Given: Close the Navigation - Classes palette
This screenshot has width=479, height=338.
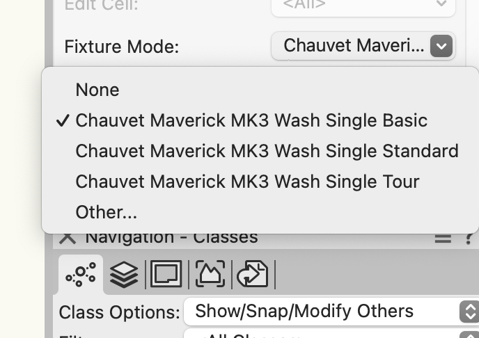Looking at the screenshot, I should tap(68, 238).
